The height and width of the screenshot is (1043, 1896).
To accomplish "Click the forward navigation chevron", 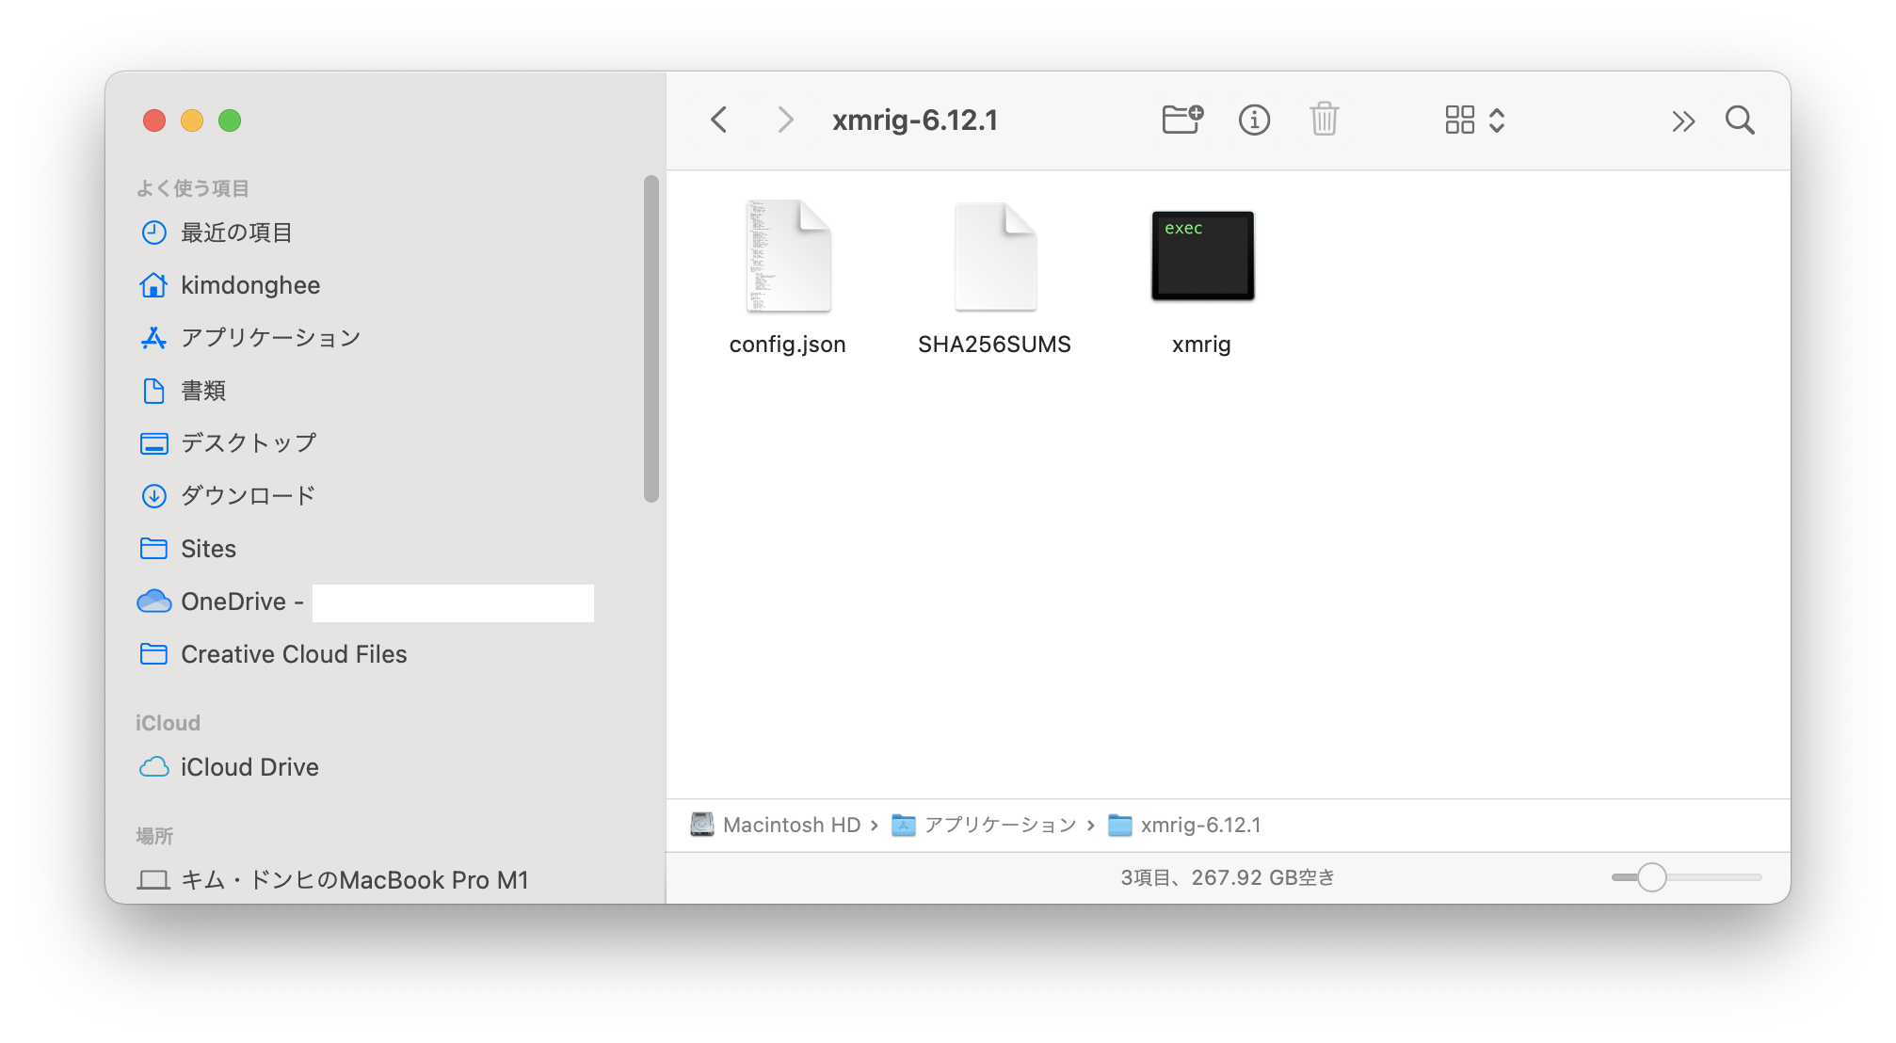I will click(x=785, y=120).
